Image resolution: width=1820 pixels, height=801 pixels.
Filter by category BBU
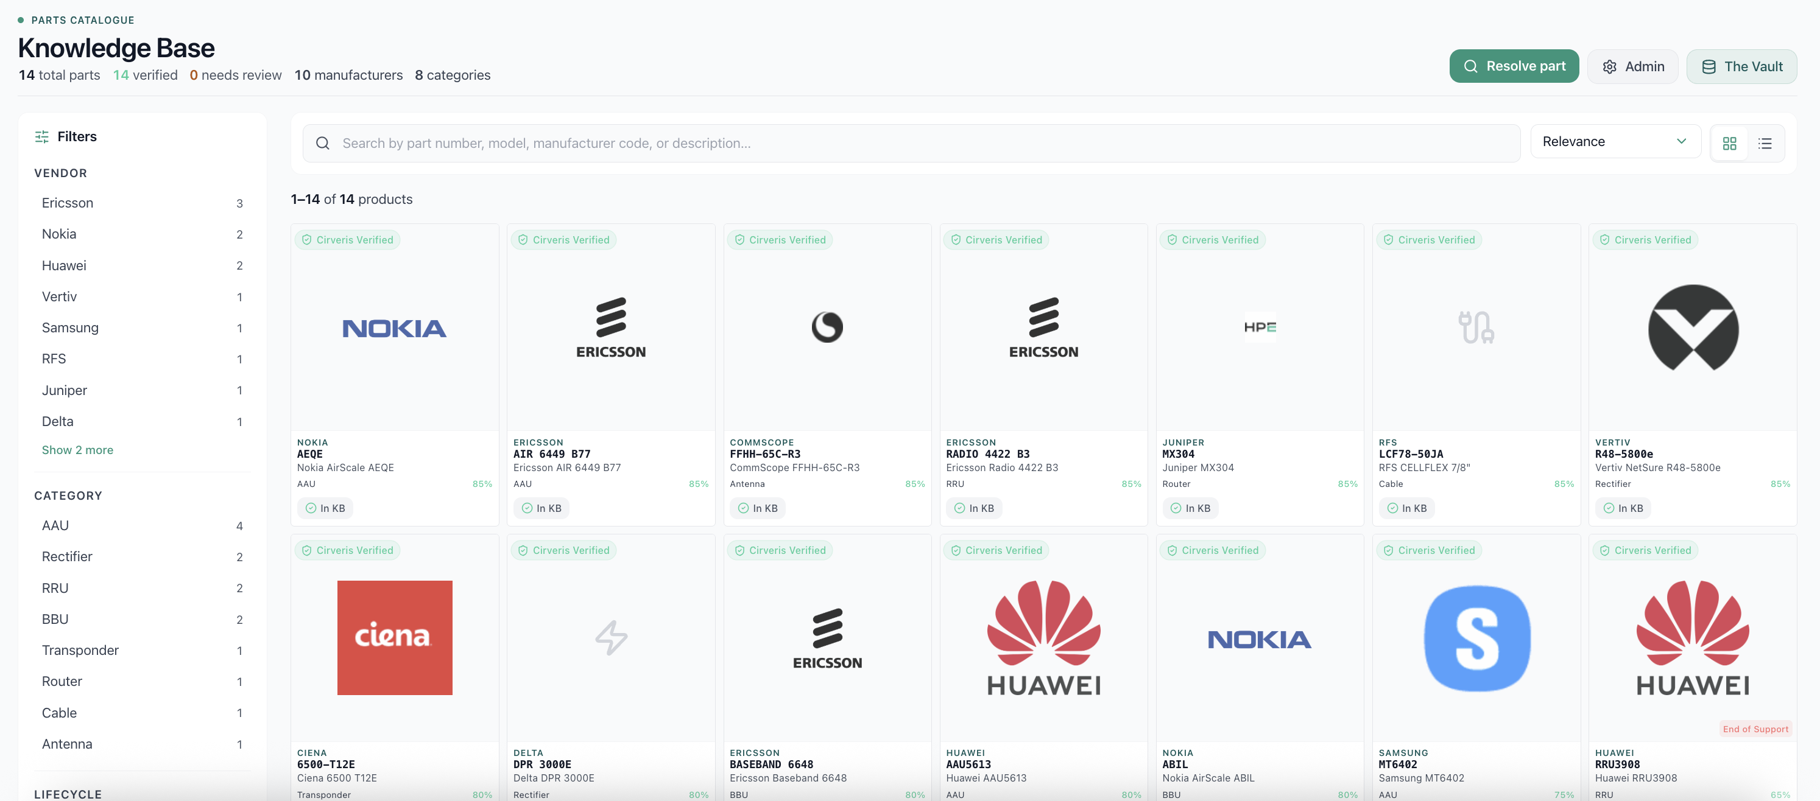click(142, 620)
